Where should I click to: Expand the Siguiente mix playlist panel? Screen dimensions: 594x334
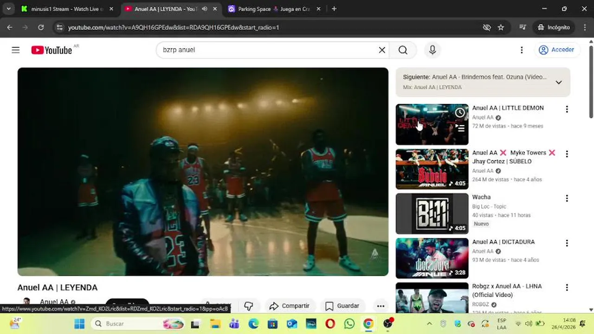559,82
